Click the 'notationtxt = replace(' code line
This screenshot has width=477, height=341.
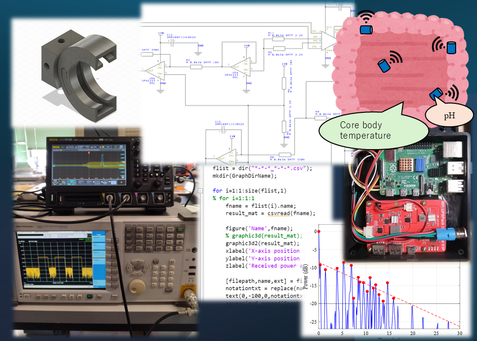pos(265,288)
